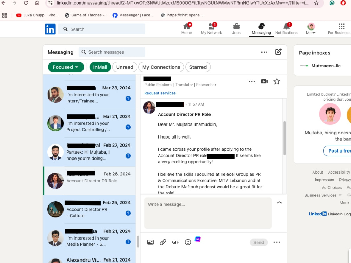This screenshot has height=263, width=351.
Task: Toggle the Unread filter
Action: point(125,67)
